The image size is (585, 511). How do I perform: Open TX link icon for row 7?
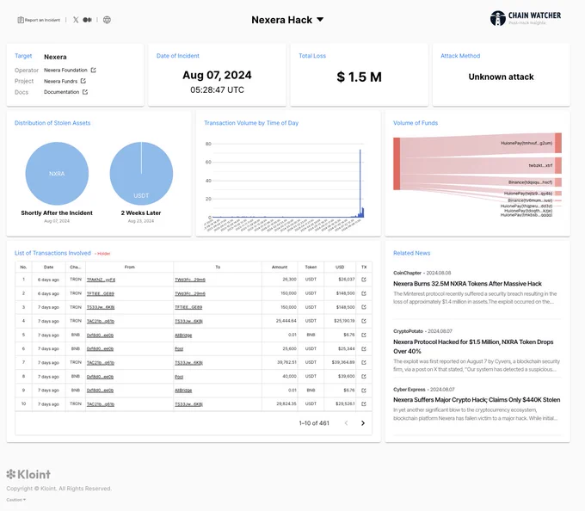point(364,362)
